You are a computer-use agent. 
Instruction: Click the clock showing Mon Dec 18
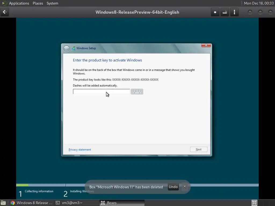[x=259, y=3]
